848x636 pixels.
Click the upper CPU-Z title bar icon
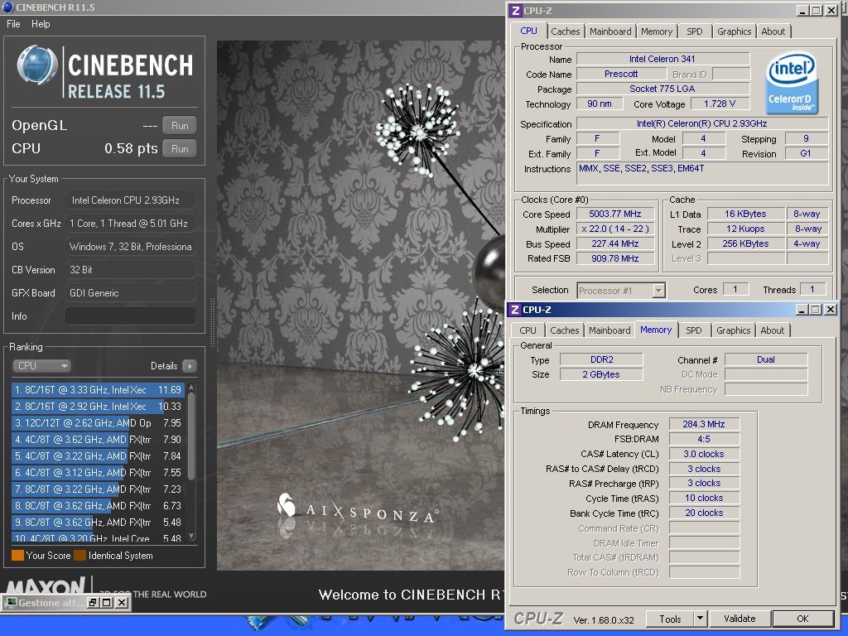click(x=516, y=10)
